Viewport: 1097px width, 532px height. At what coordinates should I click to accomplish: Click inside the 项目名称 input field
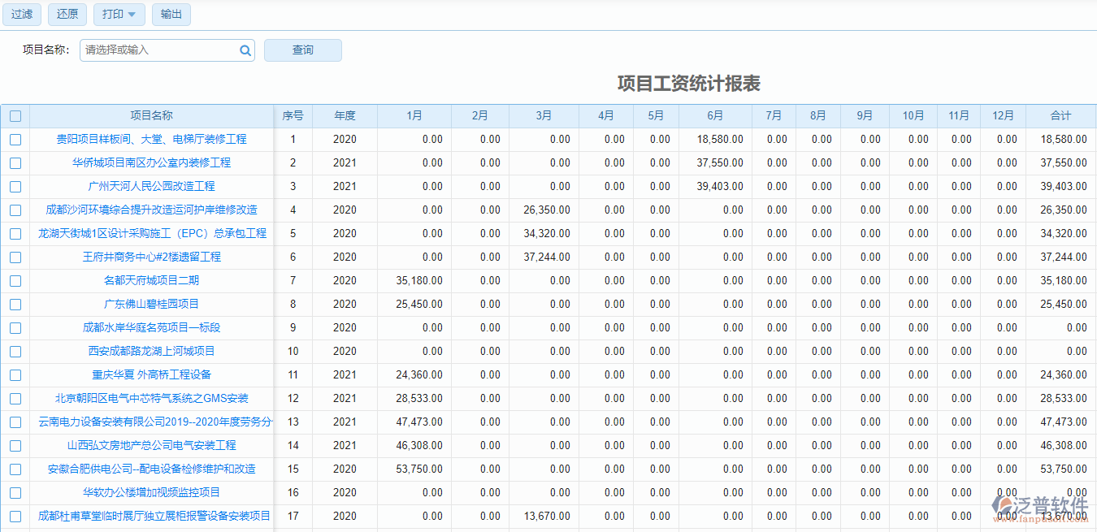coord(154,50)
